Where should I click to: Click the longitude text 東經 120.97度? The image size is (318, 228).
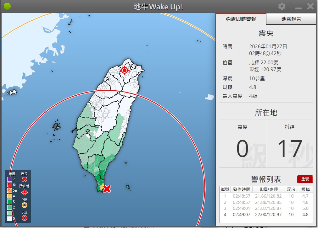(265, 69)
